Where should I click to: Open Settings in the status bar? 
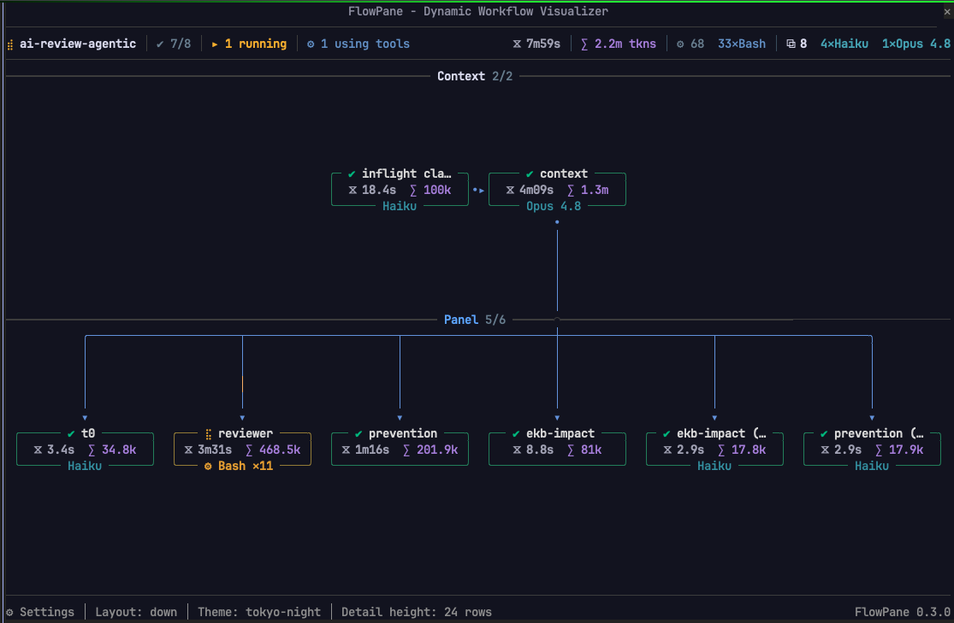click(40, 612)
